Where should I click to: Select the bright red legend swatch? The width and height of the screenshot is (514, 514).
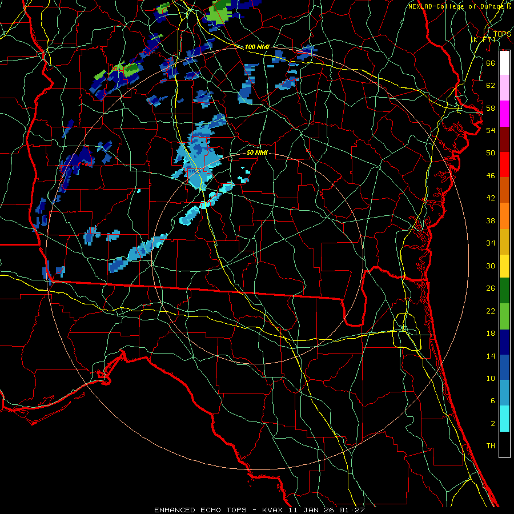[504, 164]
